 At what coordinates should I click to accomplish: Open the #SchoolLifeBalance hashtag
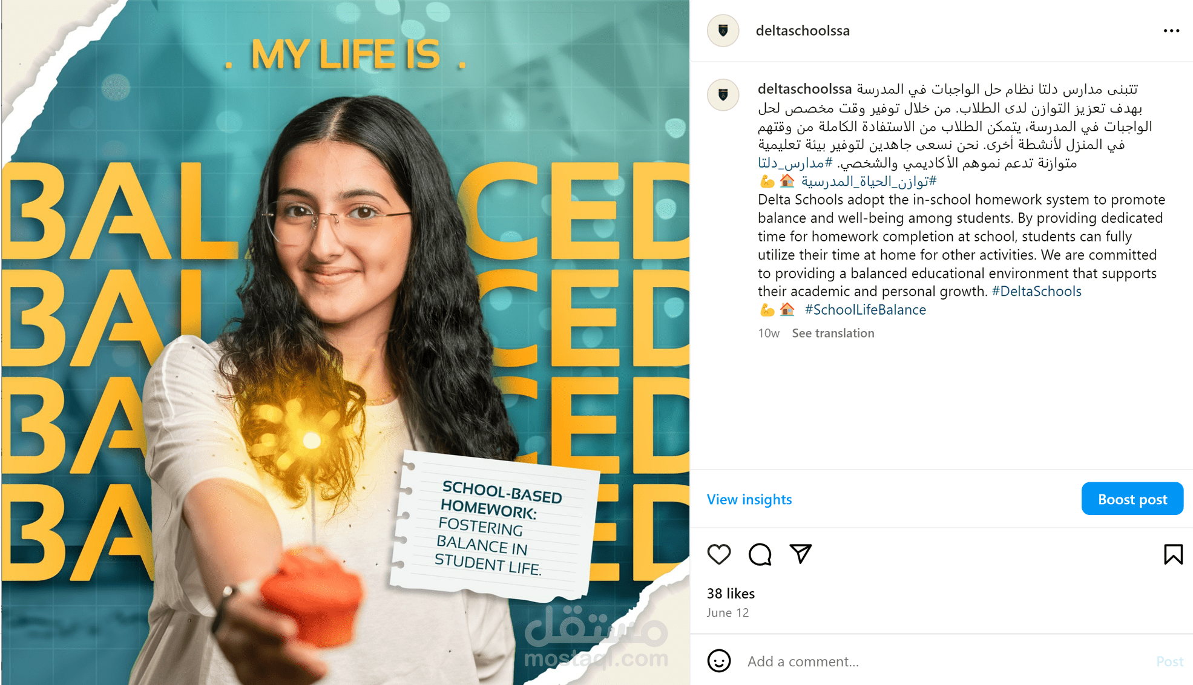(x=865, y=309)
